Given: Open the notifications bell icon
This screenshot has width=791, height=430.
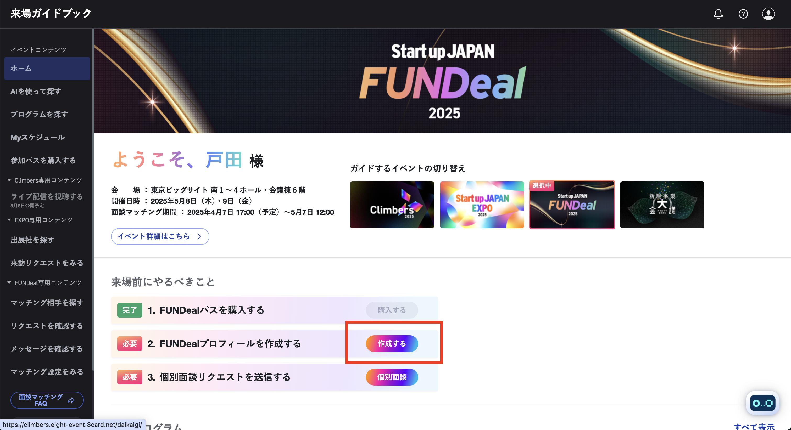Looking at the screenshot, I should pyautogui.click(x=718, y=14).
